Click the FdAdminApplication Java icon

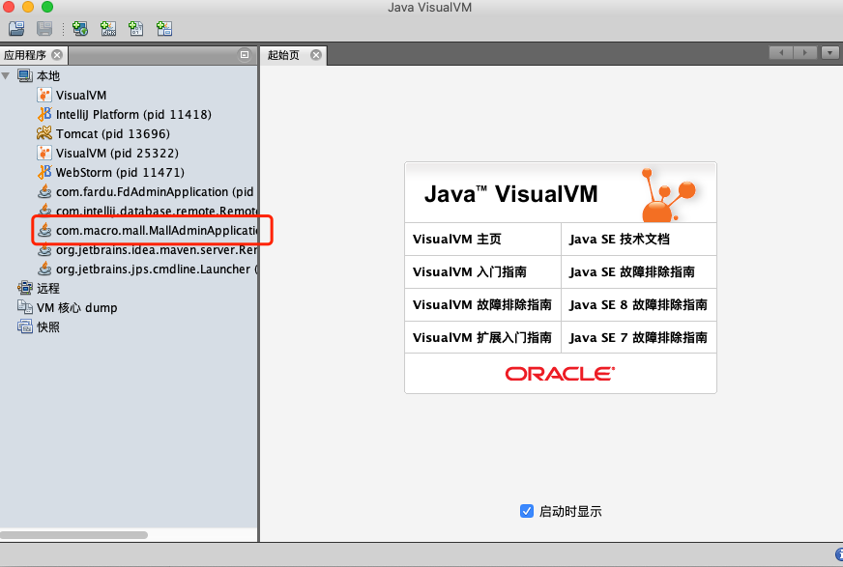[44, 191]
